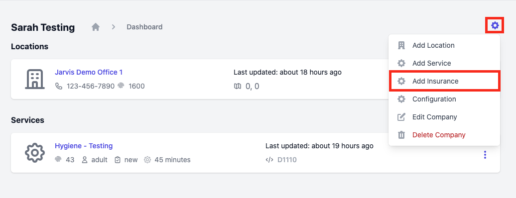Click the office building icon for Jarvis Demo Office 1
The height and width of the screenshot is (198, 516).
tap(34, 79)
